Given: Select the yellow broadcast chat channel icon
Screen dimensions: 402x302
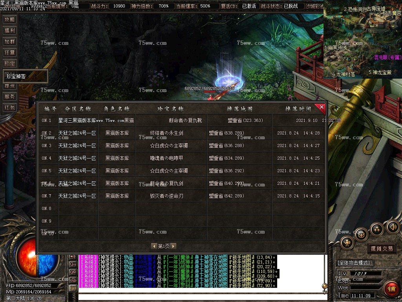Looking at the screenshot, I should (73, 288).
